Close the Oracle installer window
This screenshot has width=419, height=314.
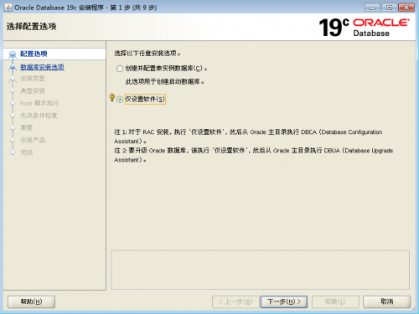[406, 8]
